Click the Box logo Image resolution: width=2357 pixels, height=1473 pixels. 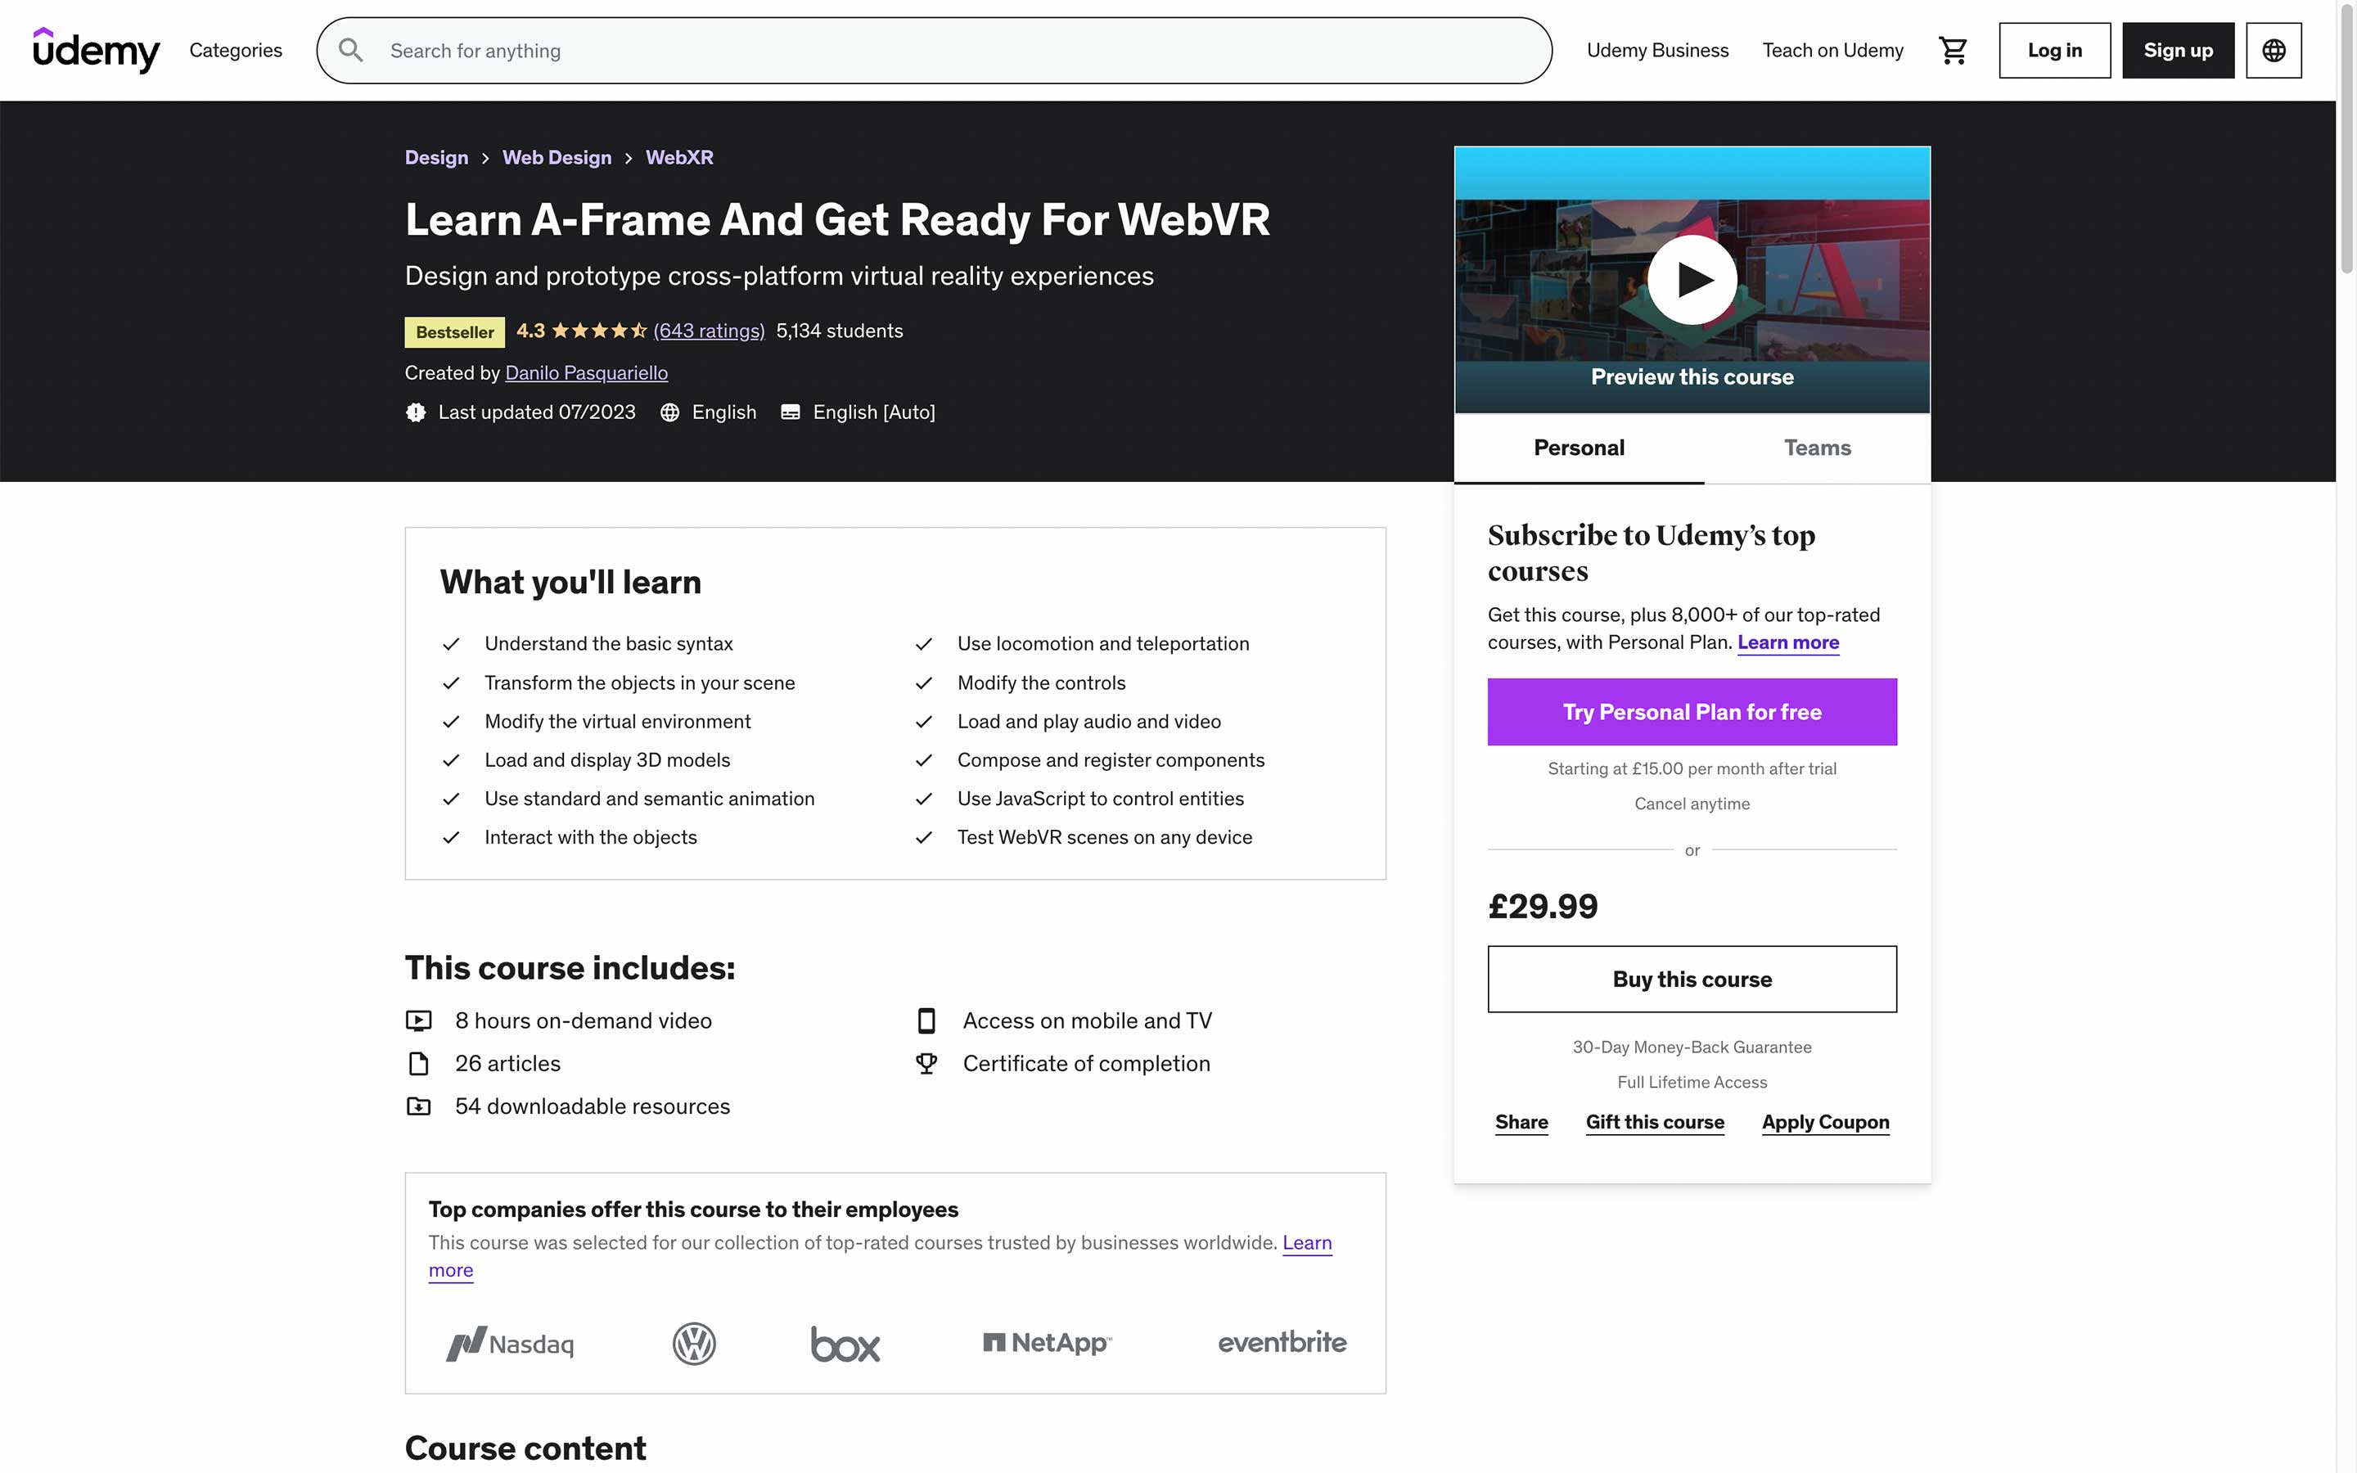coord(845,1344)
